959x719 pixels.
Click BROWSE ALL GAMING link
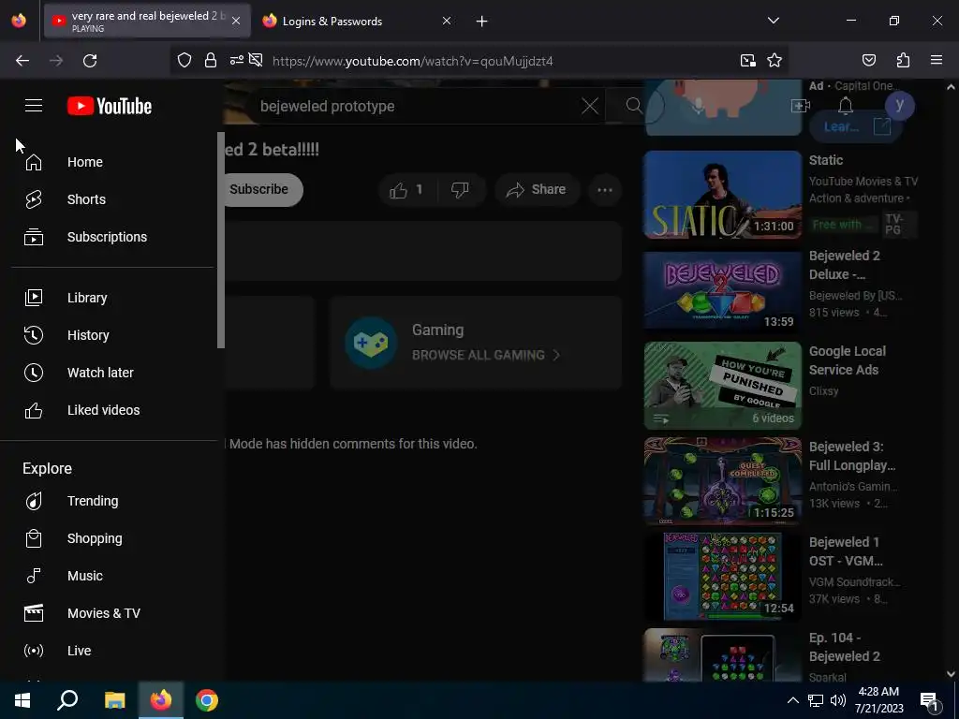(x=486, y=355)
